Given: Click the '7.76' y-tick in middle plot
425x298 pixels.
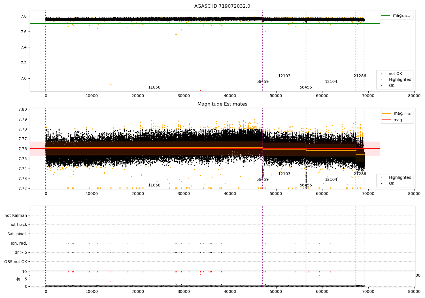Looking at the screenshot, I should 23,149.
